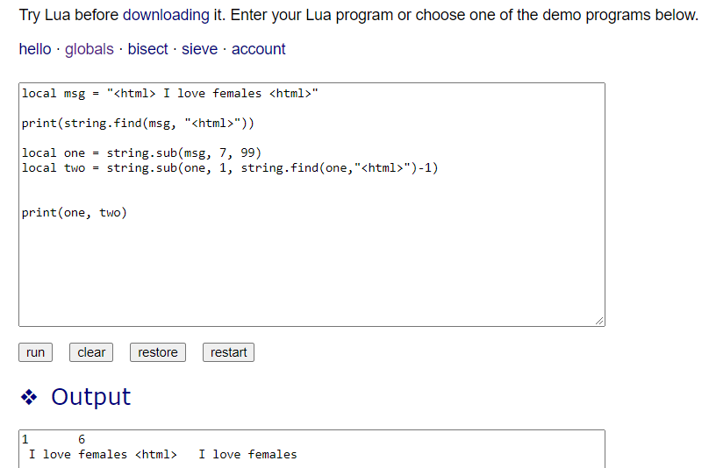This screenshot has width=709, height=468.
Task: Load the sieve demo program
Action: 199,49
